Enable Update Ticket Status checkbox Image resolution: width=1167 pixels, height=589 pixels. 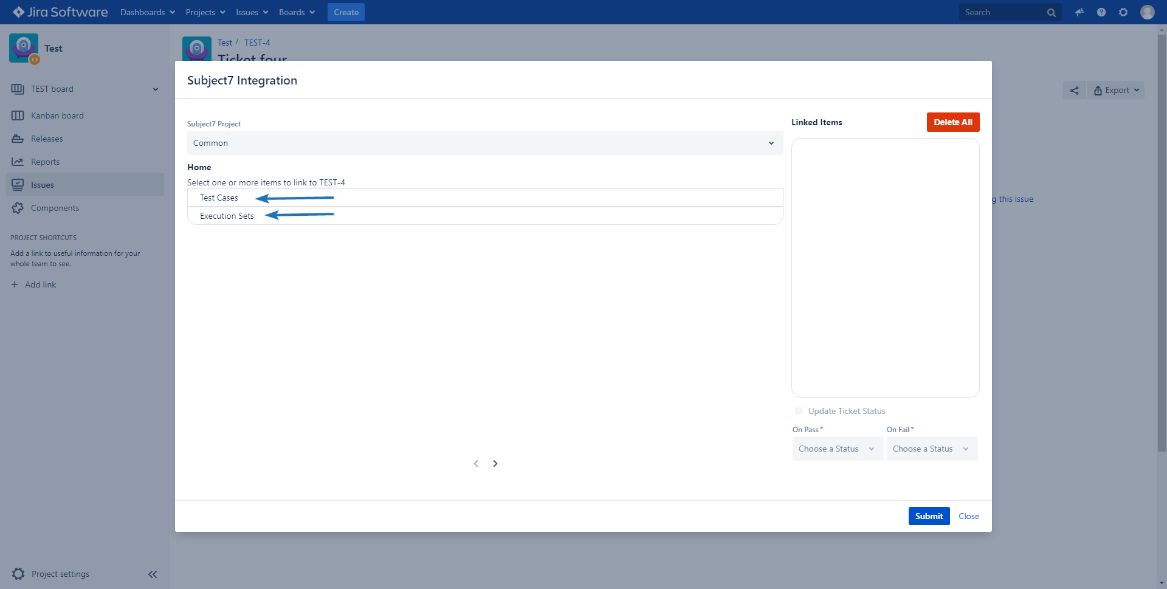pos(799,411)
